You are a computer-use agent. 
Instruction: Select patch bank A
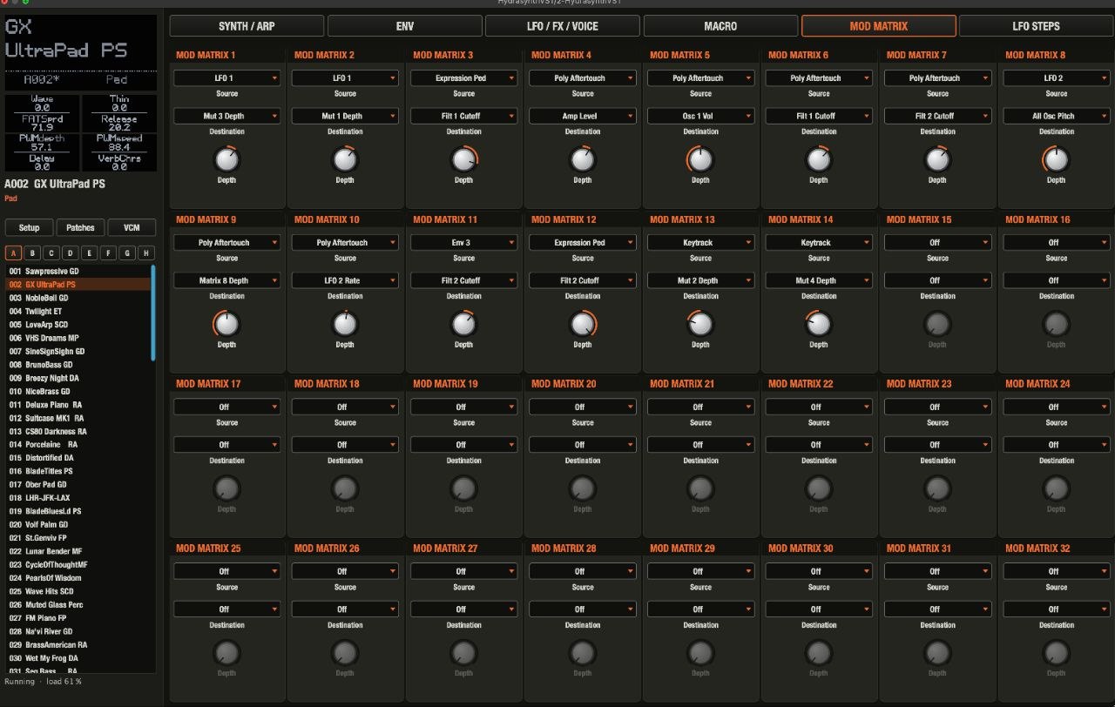pyautogui.click(x=14, y=253)
